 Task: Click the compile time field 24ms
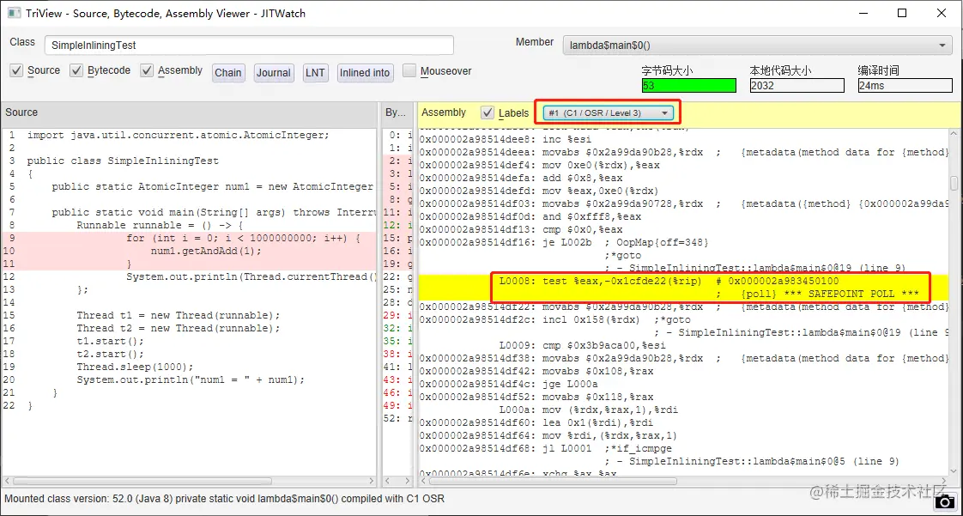(x=905, y=85)
